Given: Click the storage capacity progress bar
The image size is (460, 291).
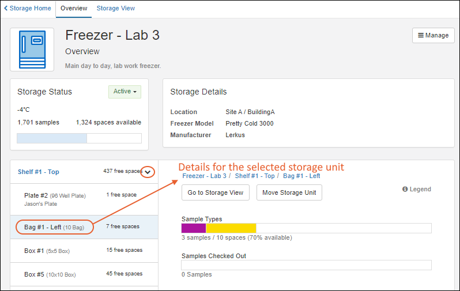Looking at the screenshot, I should pos(79,138).
